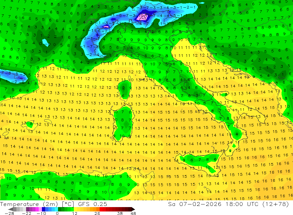Click the "Sa" day abbreviation
This screenshot has width=293, height=215.
171,204
